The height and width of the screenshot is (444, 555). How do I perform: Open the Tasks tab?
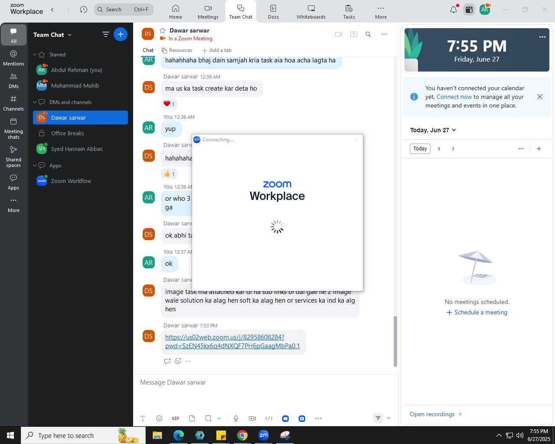point(349,12)
